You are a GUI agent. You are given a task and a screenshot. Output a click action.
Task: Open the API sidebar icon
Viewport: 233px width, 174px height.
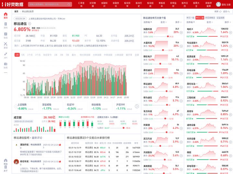[x=6, y=54]
